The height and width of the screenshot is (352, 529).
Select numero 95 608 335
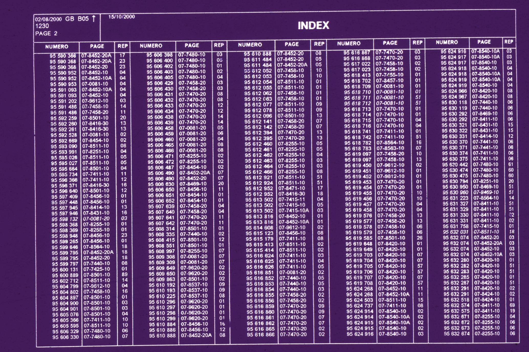point(162,235)
